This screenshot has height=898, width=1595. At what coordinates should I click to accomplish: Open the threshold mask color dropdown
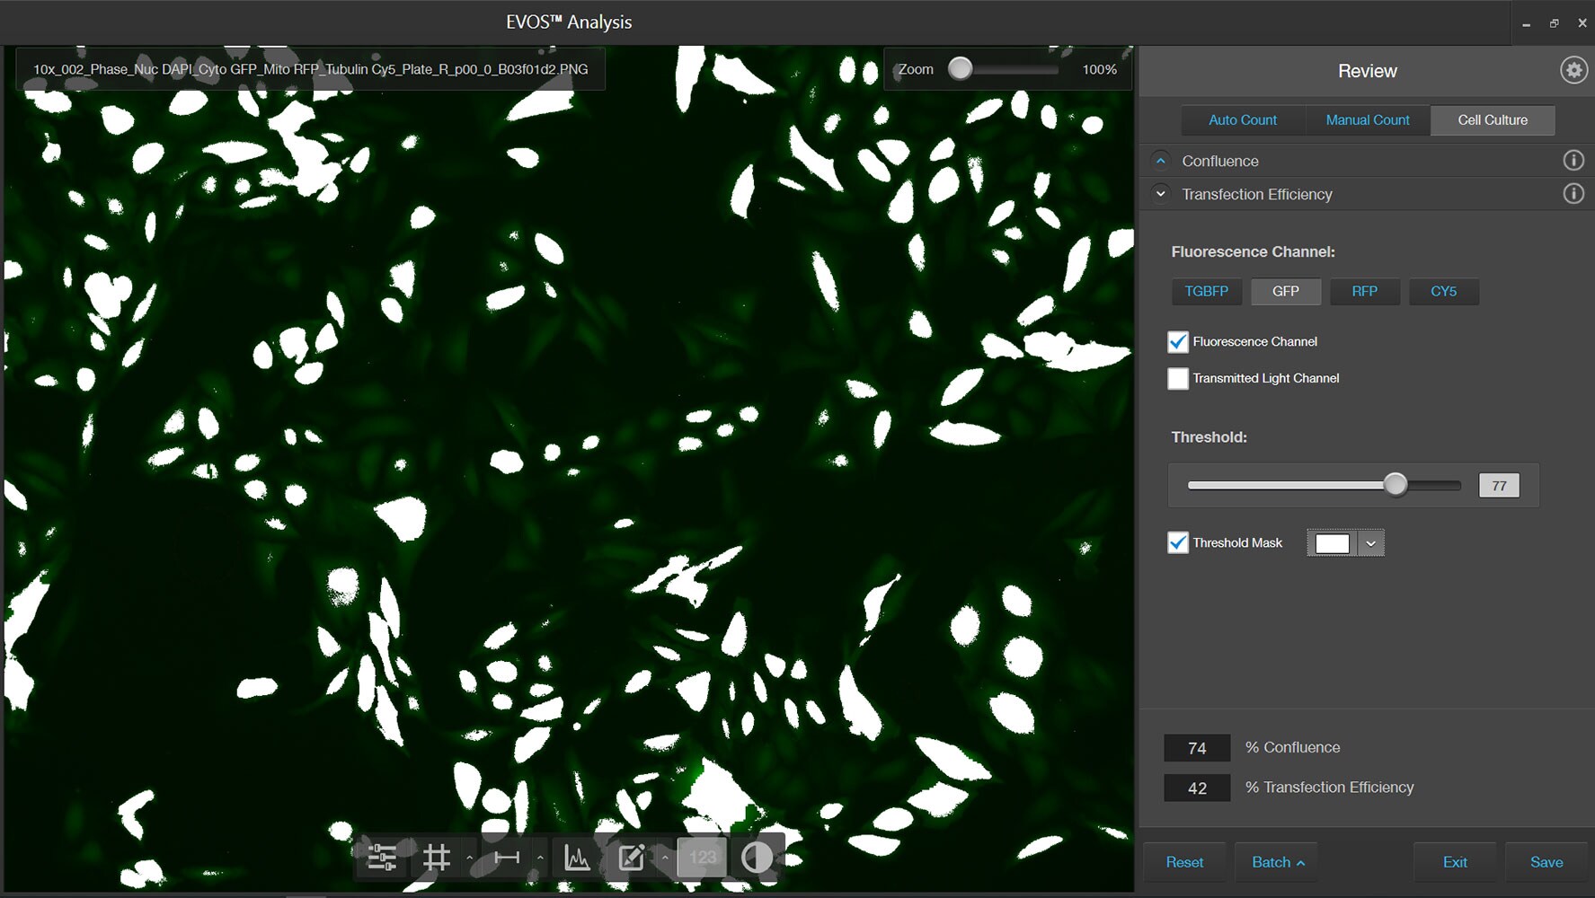[1370, 543]
